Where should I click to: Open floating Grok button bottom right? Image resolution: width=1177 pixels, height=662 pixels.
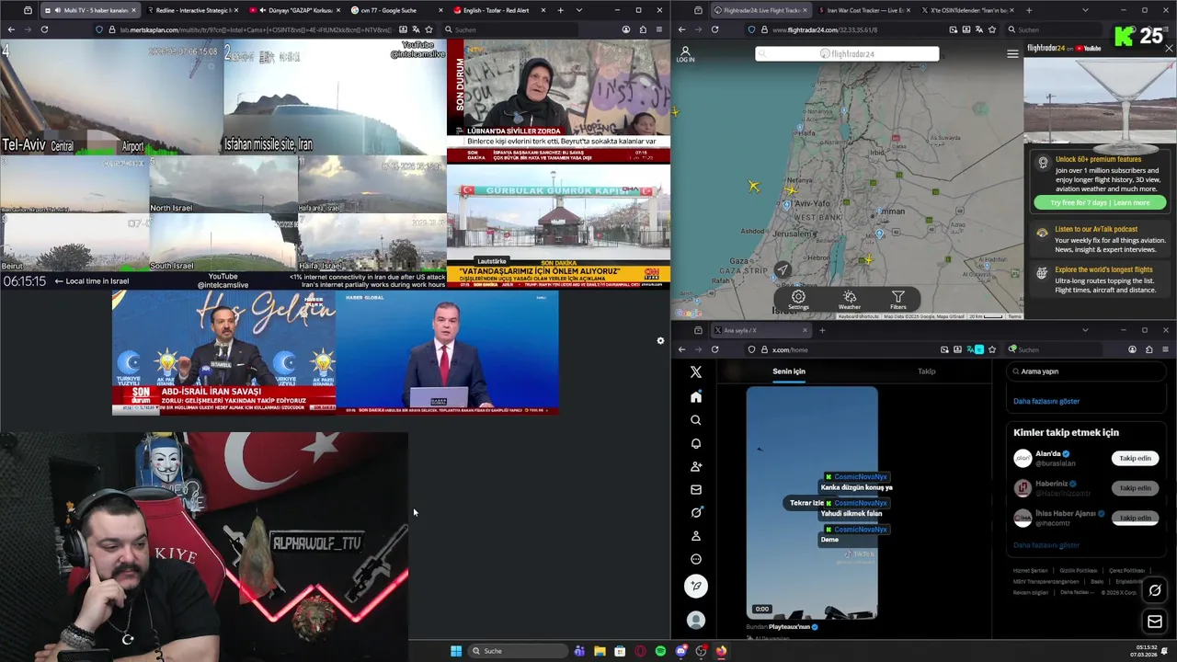[1155, 590]
